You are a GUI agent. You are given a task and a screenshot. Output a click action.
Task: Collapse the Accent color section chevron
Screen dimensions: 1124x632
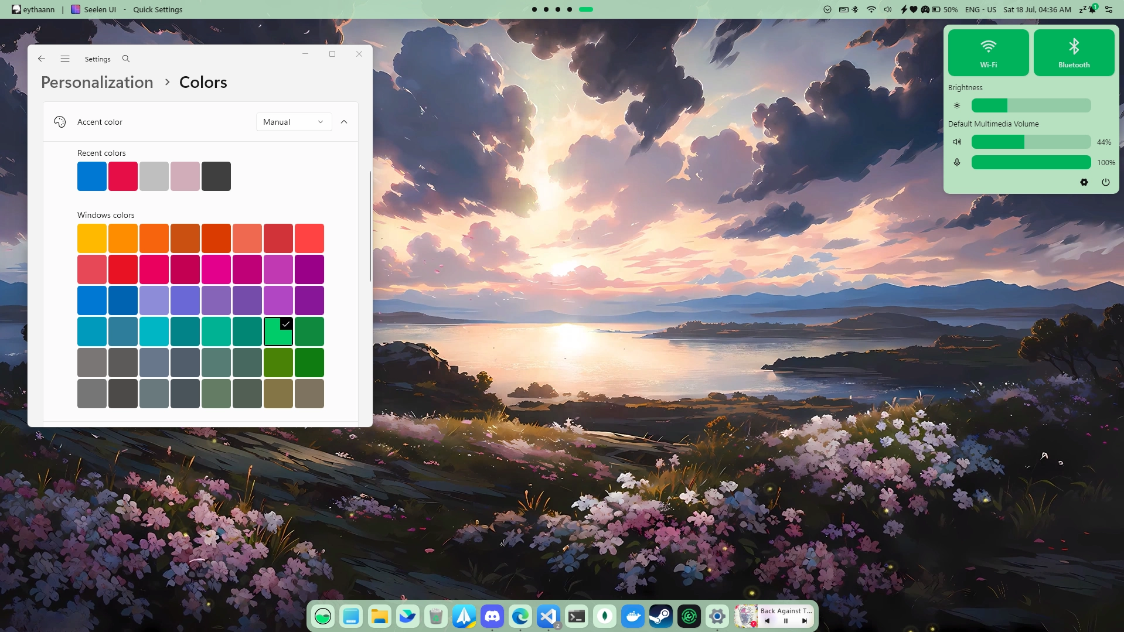tap(344, 122)
